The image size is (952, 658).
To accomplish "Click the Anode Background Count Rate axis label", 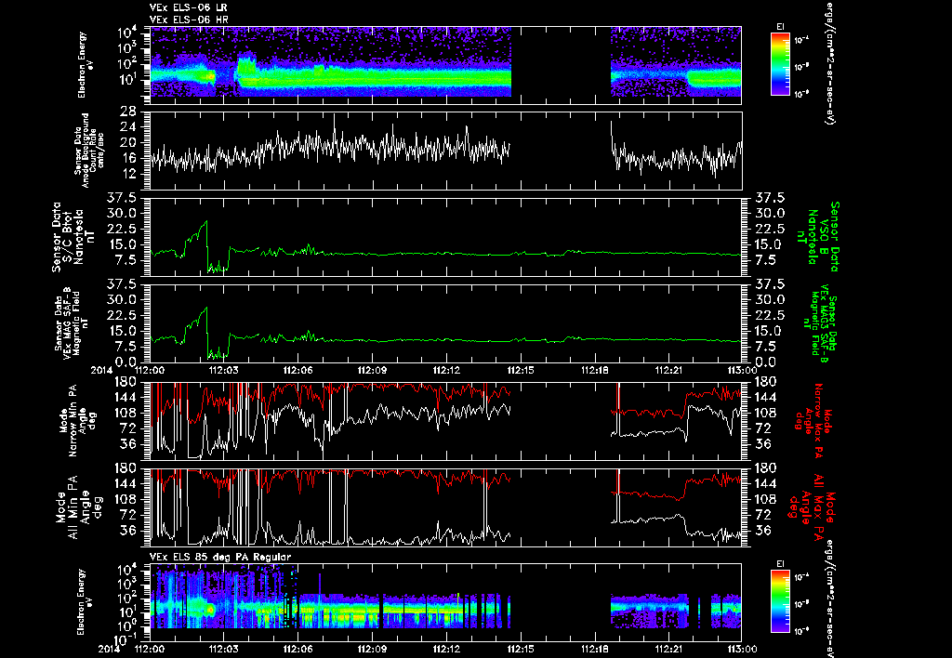I will 89,151.
